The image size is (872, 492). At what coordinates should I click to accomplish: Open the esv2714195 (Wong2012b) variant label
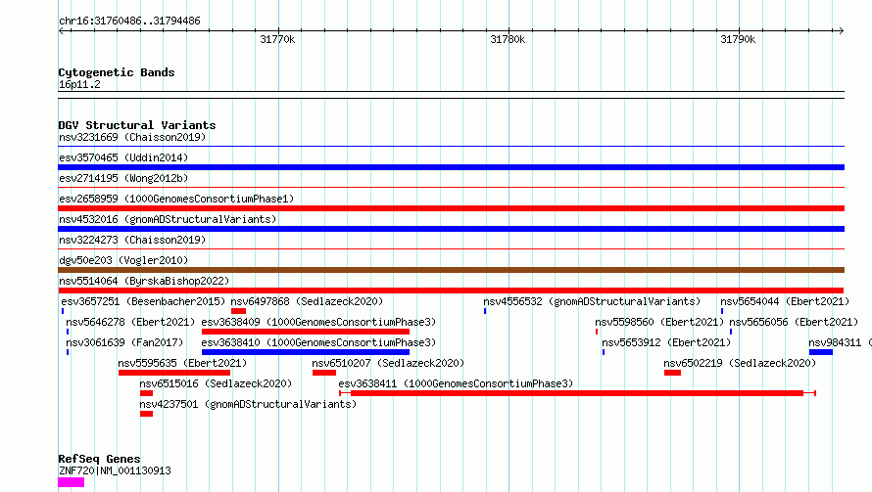[123, 178]
